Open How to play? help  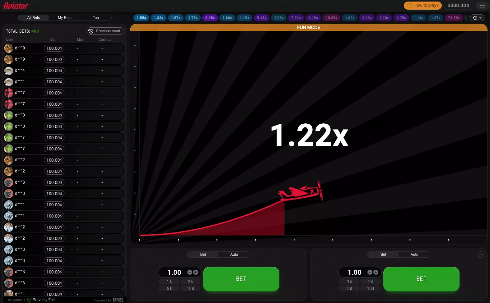point(422,6)
